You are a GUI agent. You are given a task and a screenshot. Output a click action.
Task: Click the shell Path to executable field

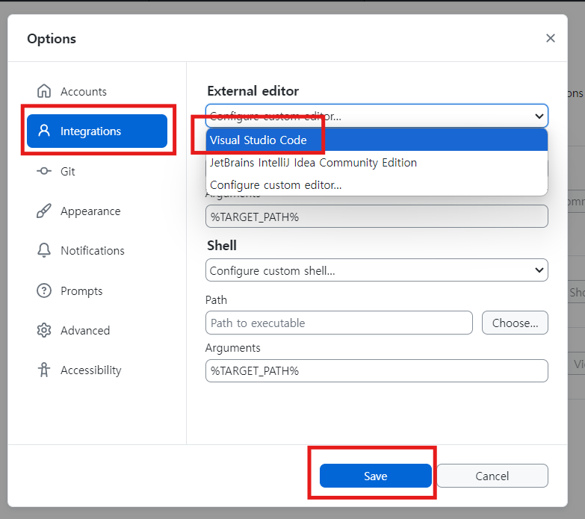338,323
